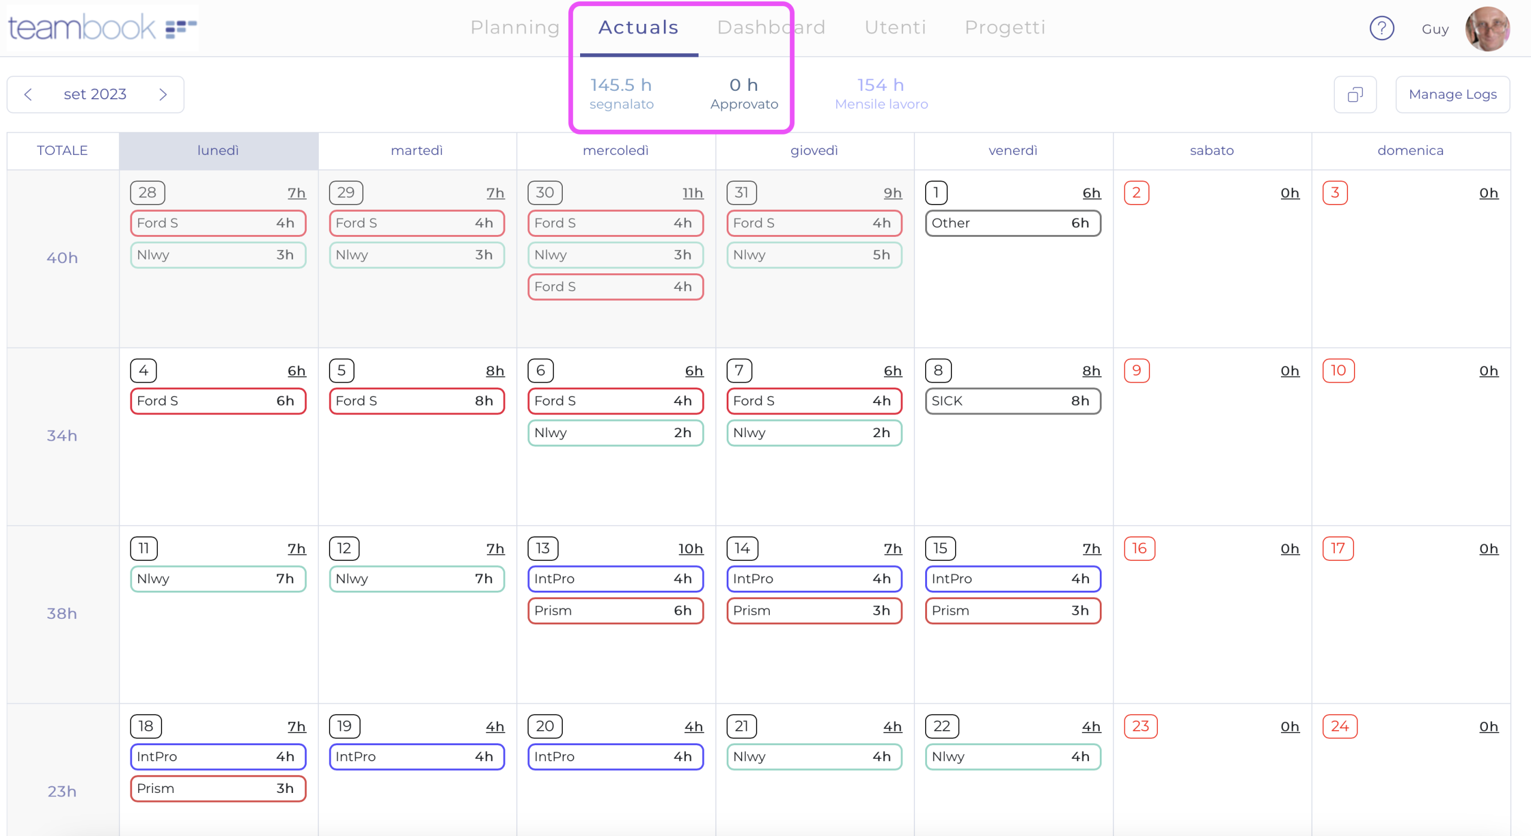Open the Utenti tab

pos(895,28)
